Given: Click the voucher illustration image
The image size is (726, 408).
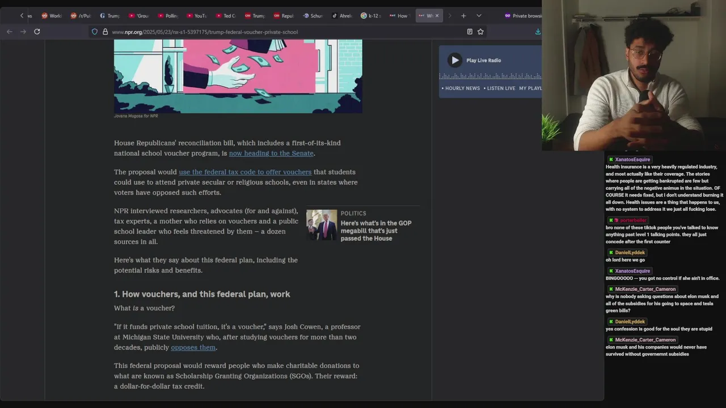Looking at the screenshot, I should tap(238, 76).
